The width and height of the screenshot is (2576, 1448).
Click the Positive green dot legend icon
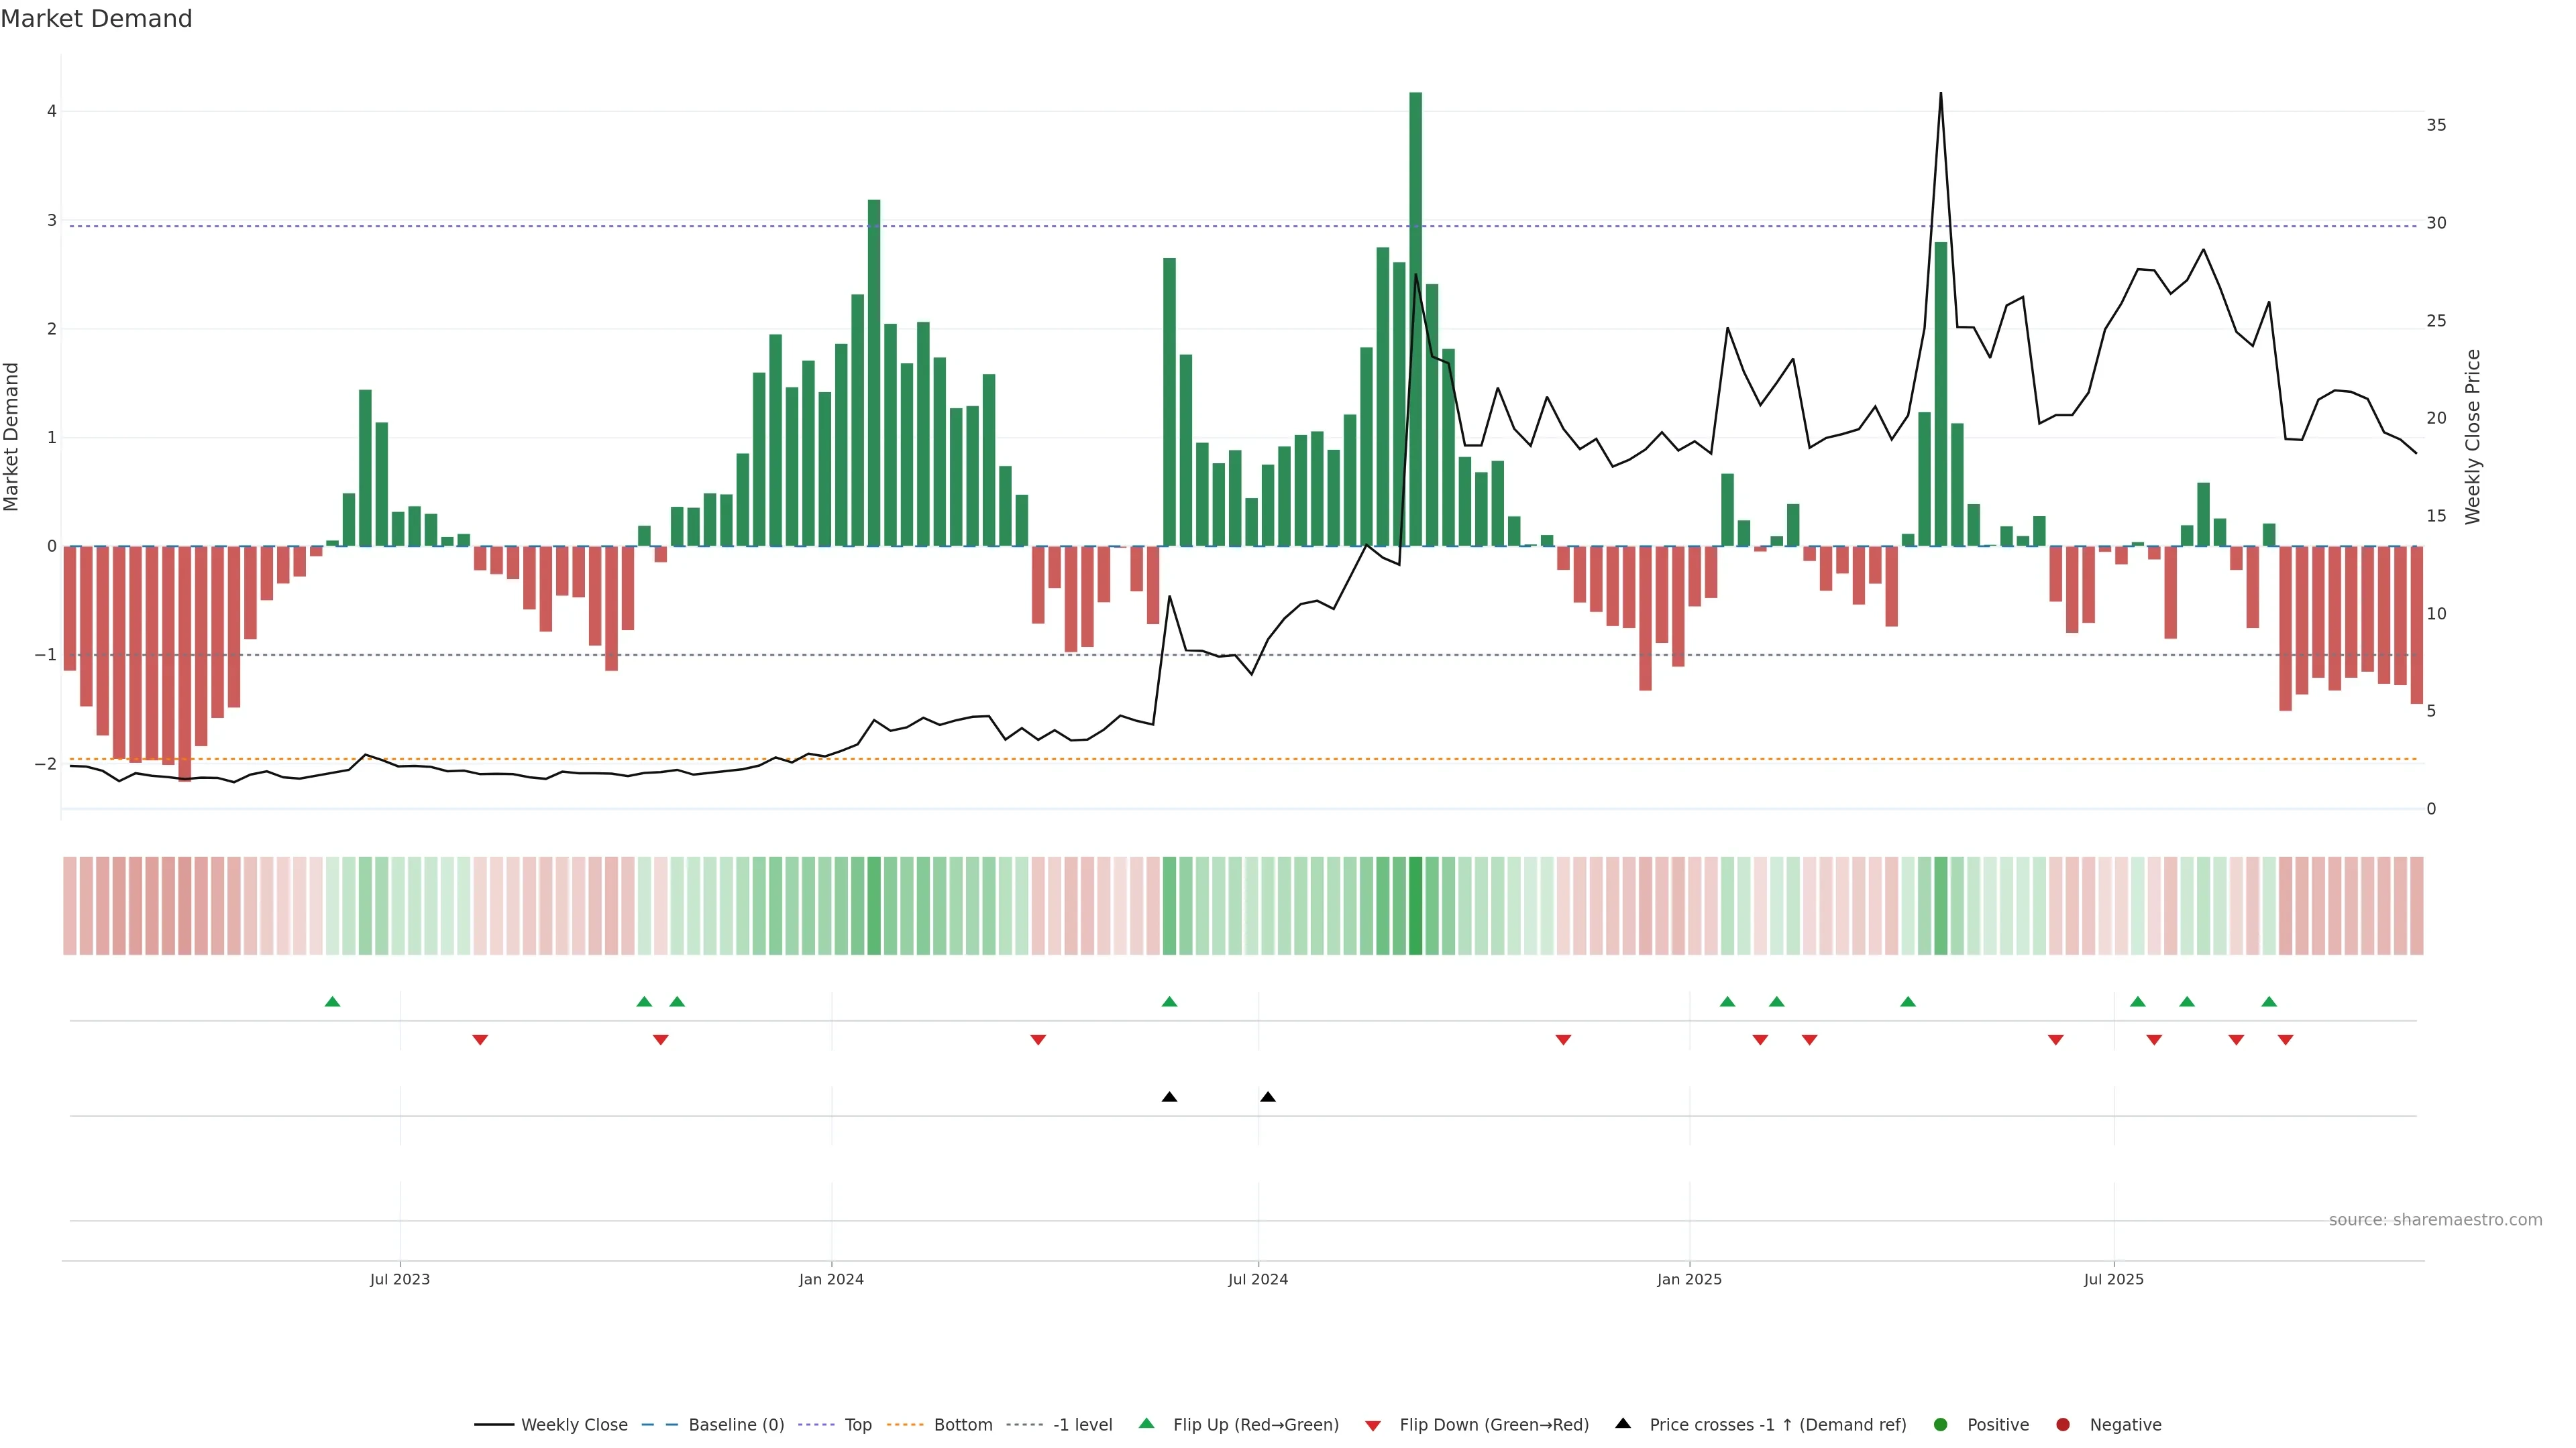(1941, 1425)
